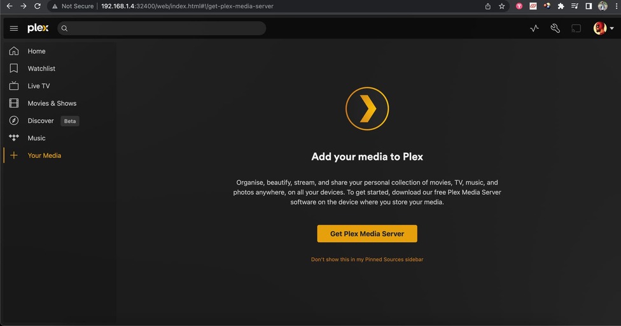This screenshot has width=621, height=326.
Task: Bookmark this page with star icon
Action: point(502,6)
